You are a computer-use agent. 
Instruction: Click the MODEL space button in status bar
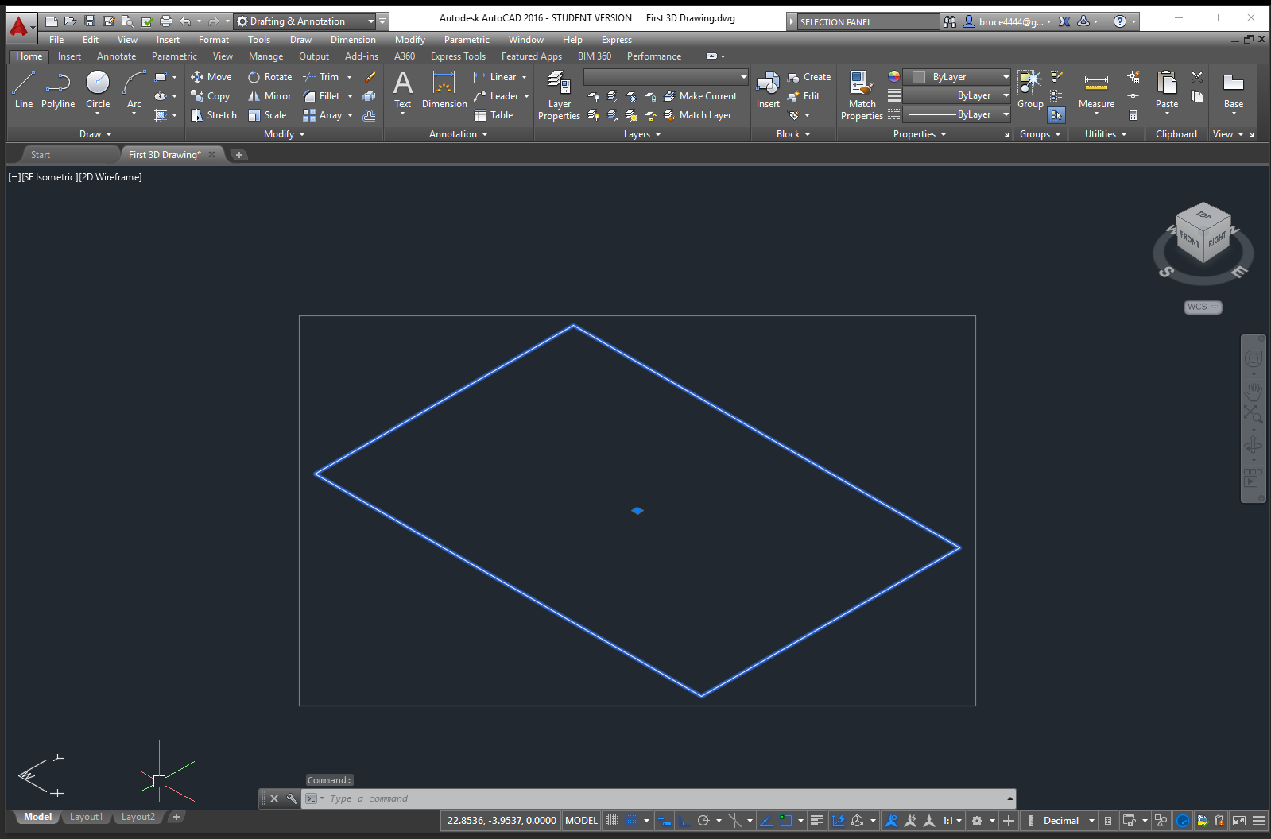click(x=581, y=821)
